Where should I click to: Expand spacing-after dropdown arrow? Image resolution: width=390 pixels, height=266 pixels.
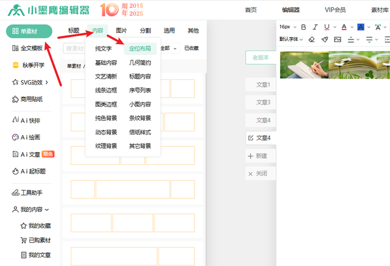(377, 40)
